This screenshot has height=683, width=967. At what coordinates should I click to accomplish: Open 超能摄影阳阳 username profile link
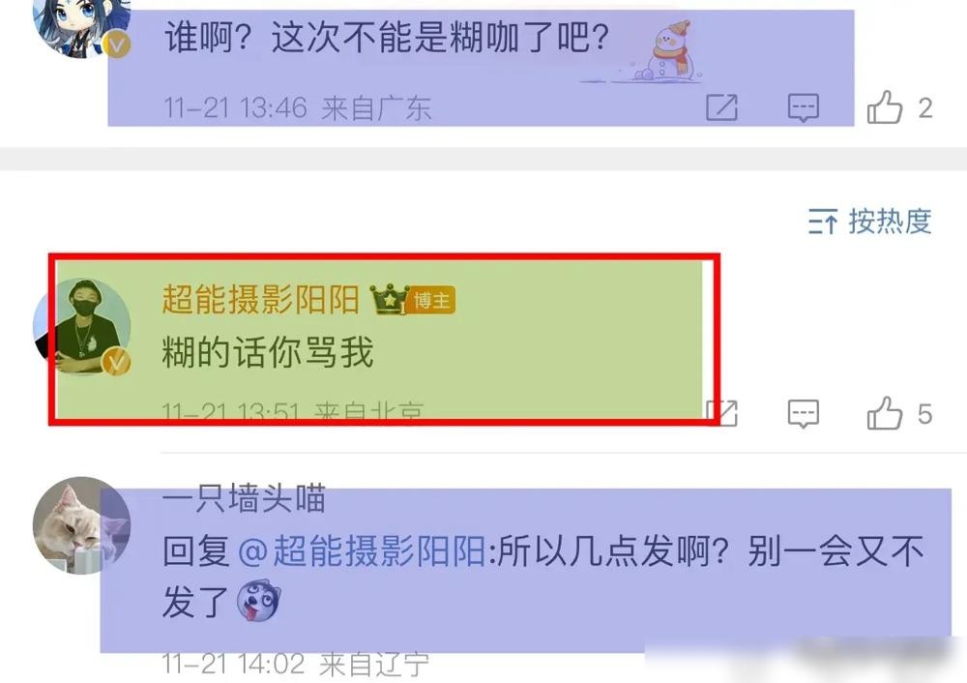pos(260,299)
